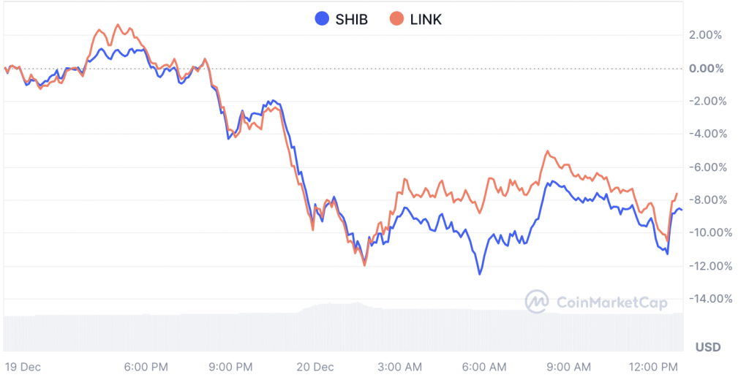Click the 6:00 AM axis label
The width and height of the screenshot is (749, 380).
(x=484, y=367)
